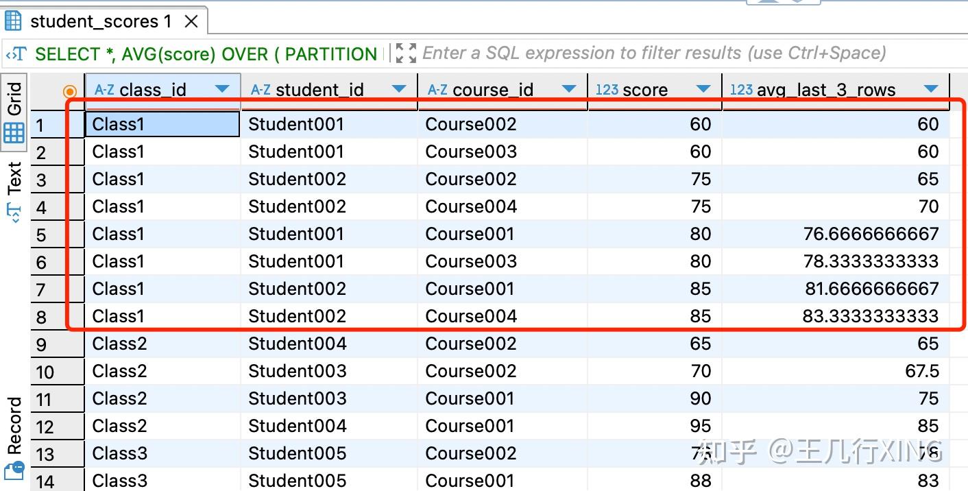Close the student_scores 1 tab
The height and width of the screenshot is (491, 968).
click(x=190, y=20)
